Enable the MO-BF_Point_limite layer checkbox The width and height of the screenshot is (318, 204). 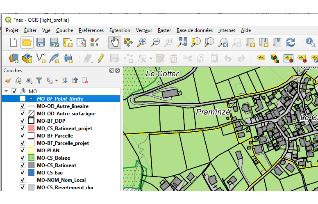click(x=23, y=99)
